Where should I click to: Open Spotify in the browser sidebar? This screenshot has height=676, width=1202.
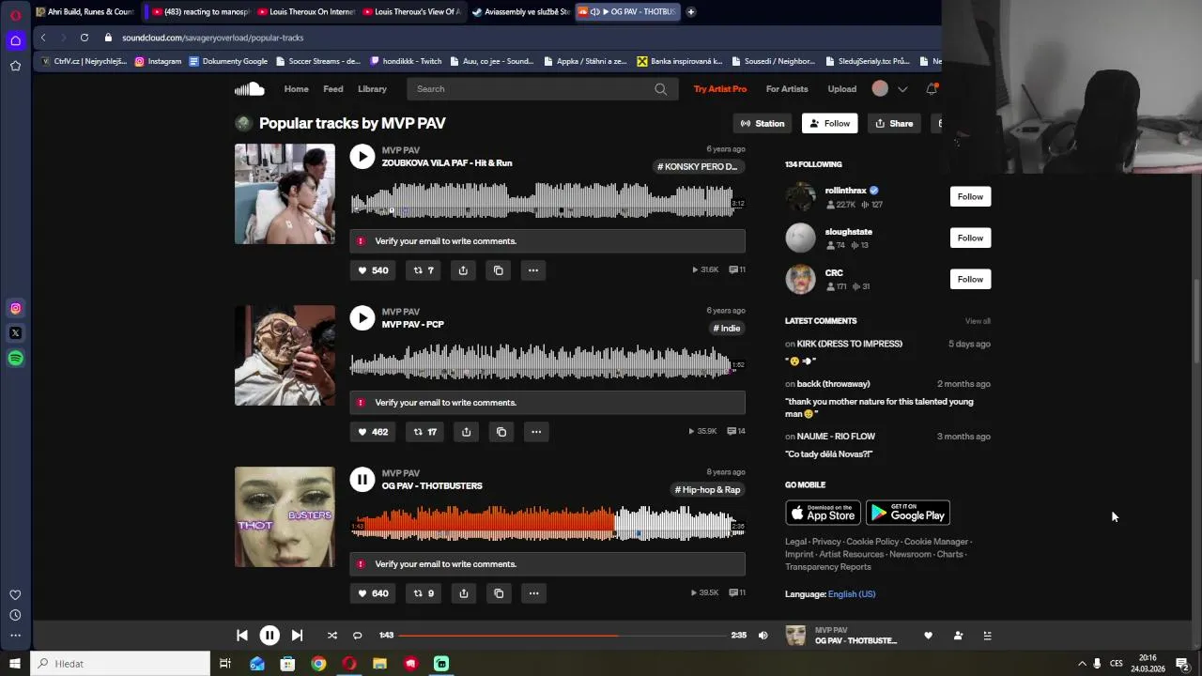coord(15,358)
